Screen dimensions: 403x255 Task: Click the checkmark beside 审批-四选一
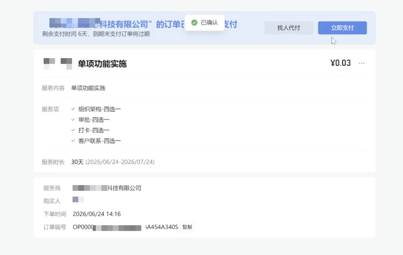coord(73,120)
